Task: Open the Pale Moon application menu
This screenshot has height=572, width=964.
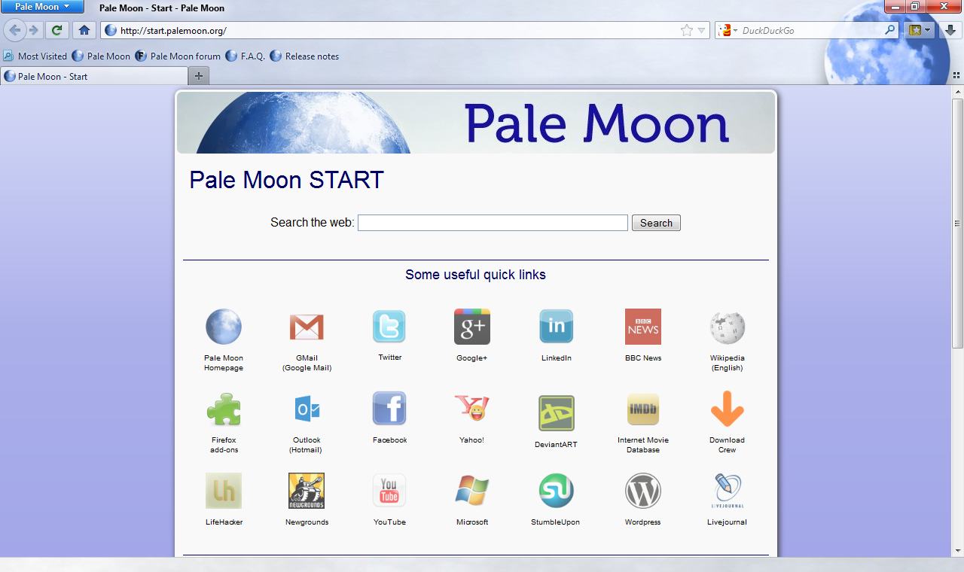Action: coord(42,7)
